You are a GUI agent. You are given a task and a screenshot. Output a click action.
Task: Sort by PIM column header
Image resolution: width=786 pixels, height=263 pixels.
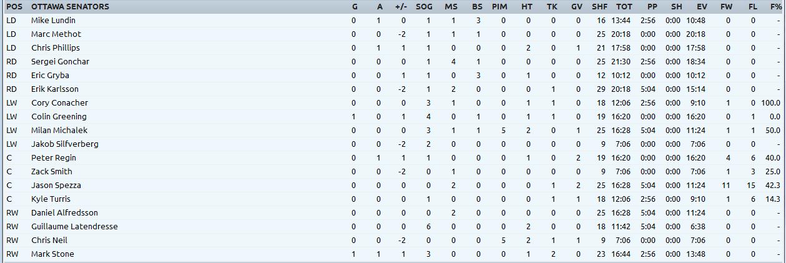tap(499, 6)
